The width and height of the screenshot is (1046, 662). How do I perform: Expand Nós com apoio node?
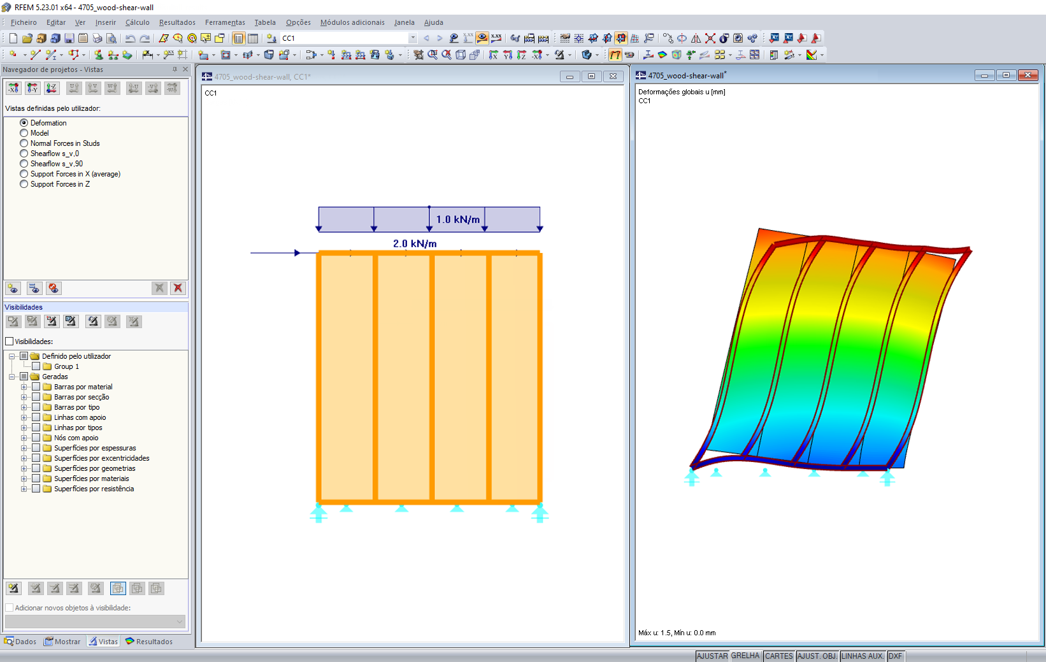pos(24,438)
